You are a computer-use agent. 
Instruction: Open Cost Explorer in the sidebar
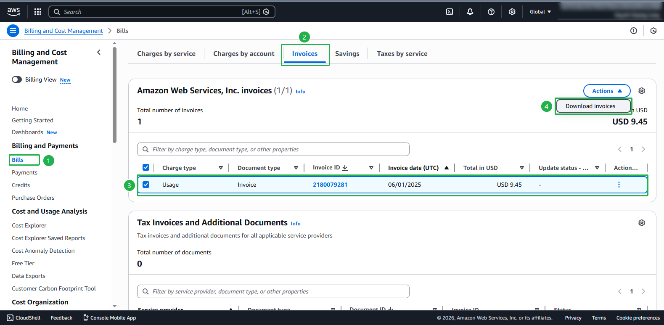point(29,225)
